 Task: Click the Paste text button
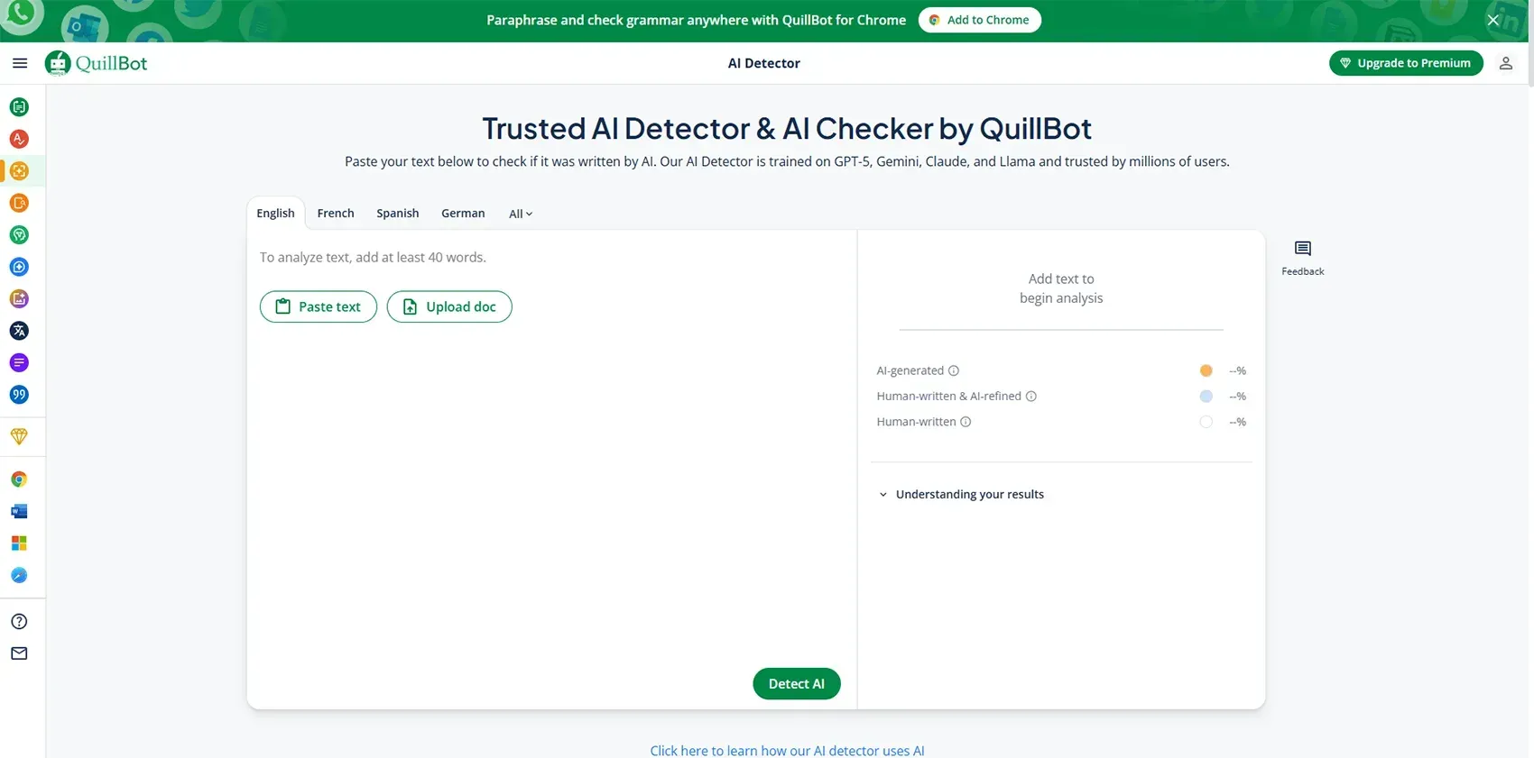click(x=319, y=306)
